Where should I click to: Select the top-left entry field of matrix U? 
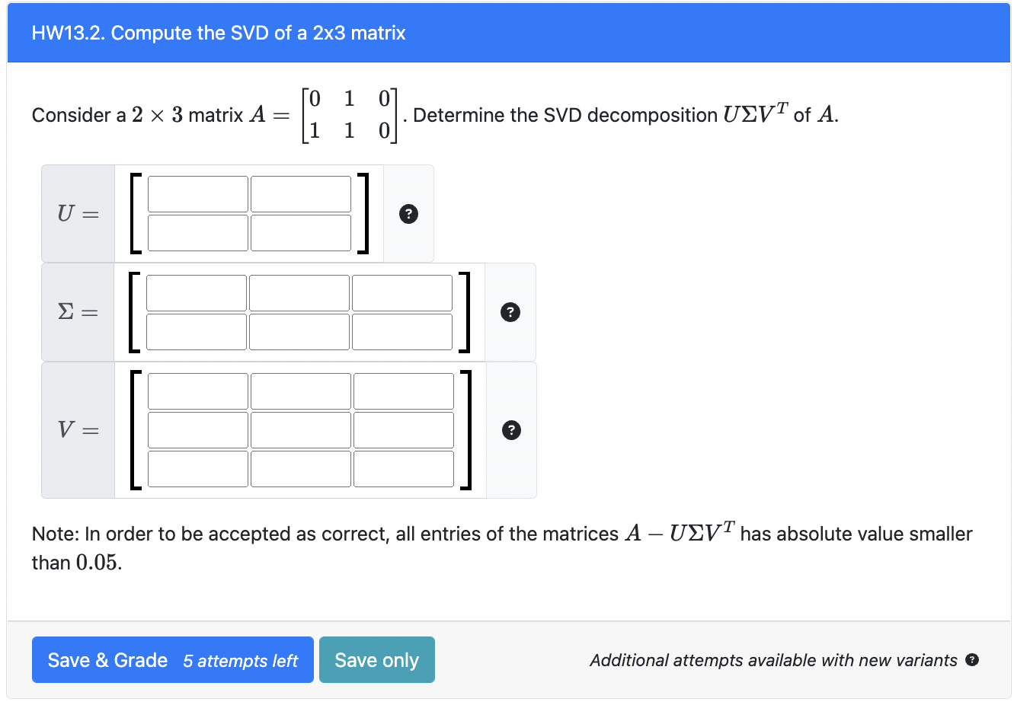click(197, 194)
